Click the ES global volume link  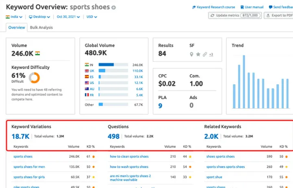click(x=92, y=77)
